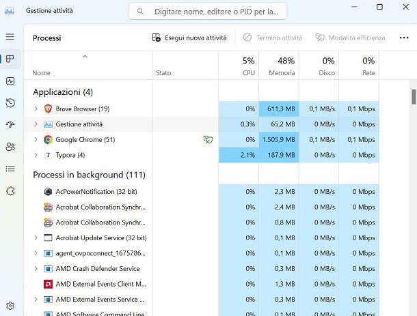Viewport: 417px width, 316px height.
Task: Select the 187,9 MB memory cell
Action: pyautogui.click(x=279, y=155)
